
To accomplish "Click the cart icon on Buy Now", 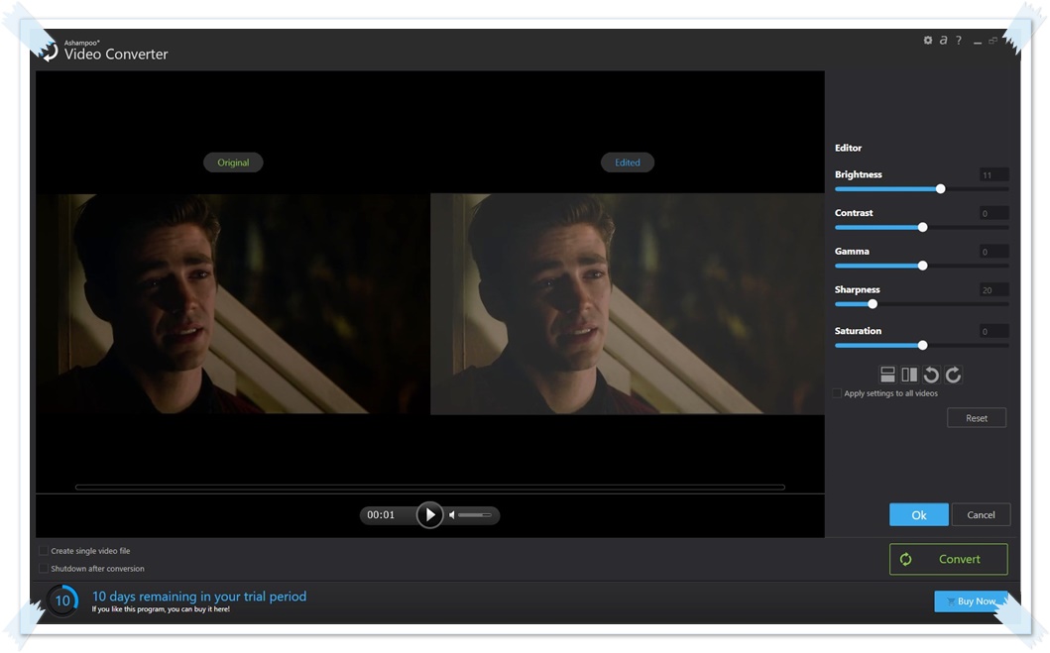I will 950,601.
